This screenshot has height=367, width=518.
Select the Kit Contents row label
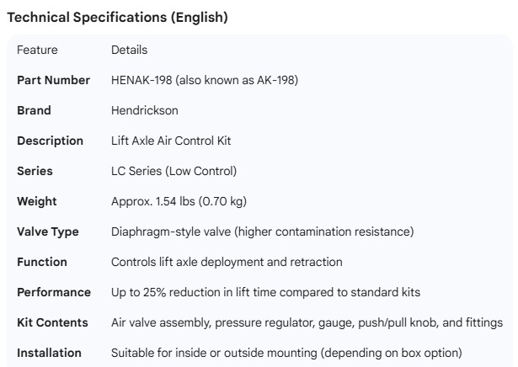coord(52,323)
